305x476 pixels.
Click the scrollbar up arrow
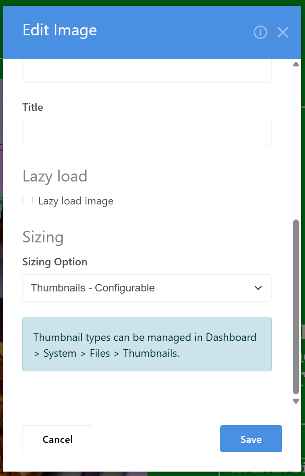coord(296,64)
